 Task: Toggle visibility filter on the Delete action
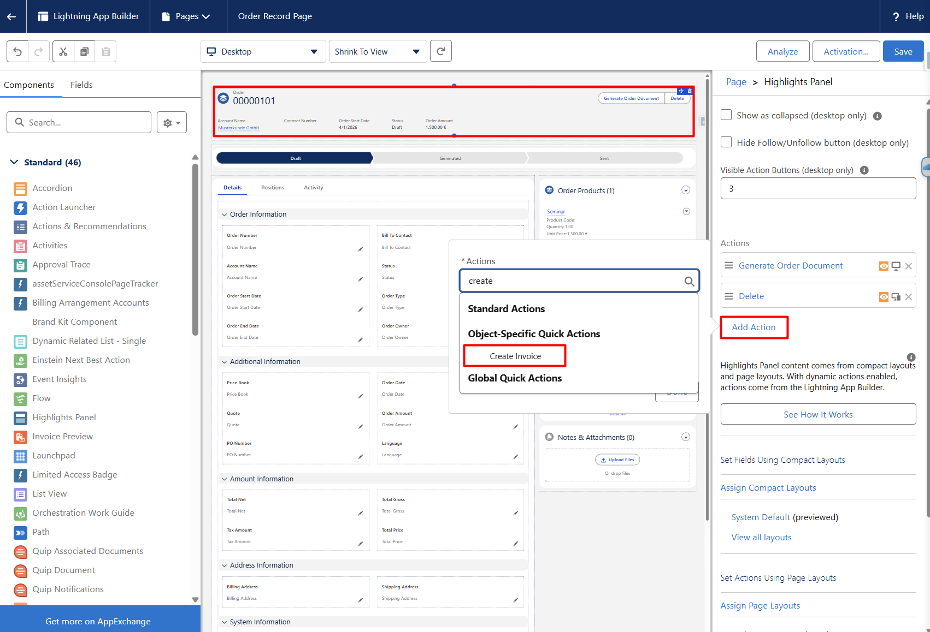click(x=884, y=297)
